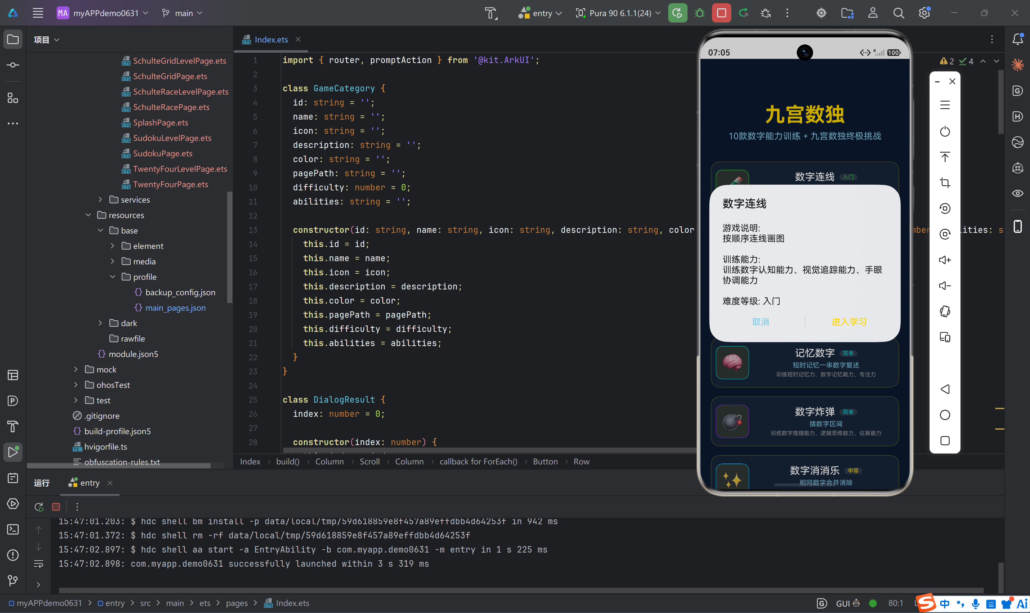Rerun entry in the Run panel
Viewport: 1030px width, 613px height.
(x=39, y=507)
